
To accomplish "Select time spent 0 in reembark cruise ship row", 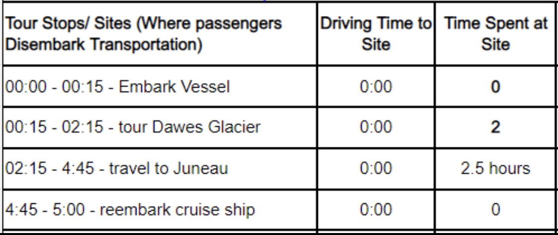I will click(496, 210).
